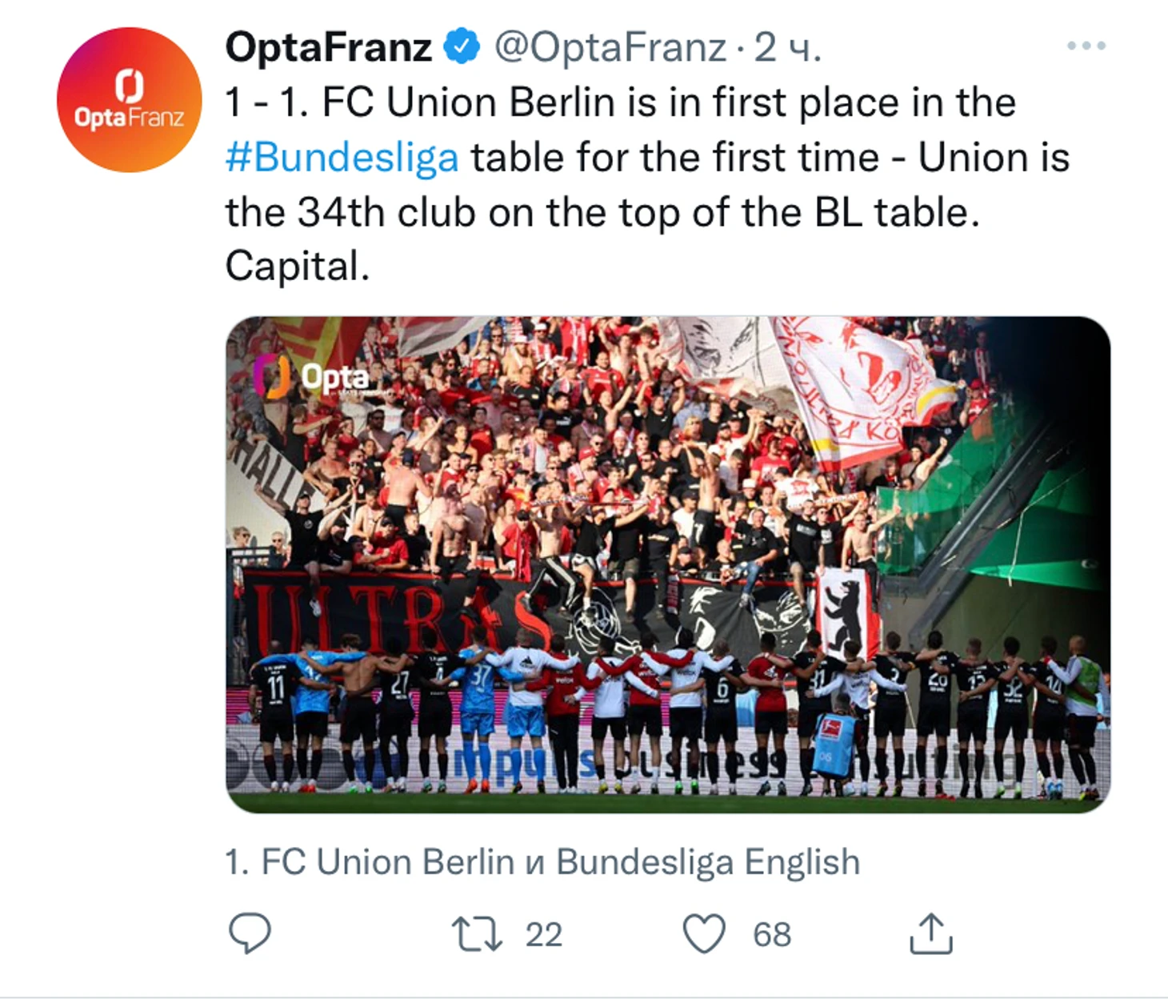Open the OptaFranz profile avatar
Screen dimensions: 1168x999
tap(129, 100)
